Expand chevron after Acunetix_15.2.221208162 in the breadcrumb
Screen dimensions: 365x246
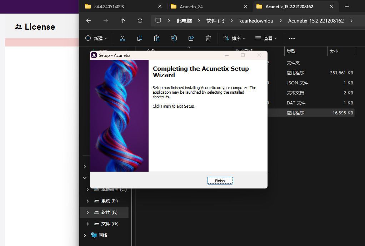(351, 21)
